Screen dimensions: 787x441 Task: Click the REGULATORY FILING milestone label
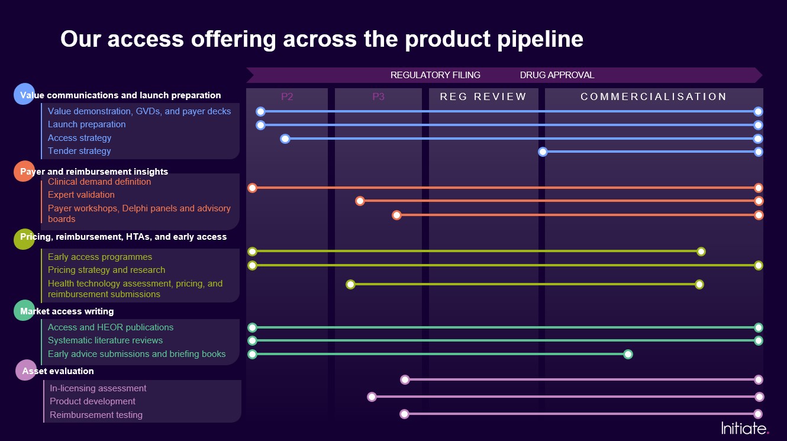click(436, 75)
